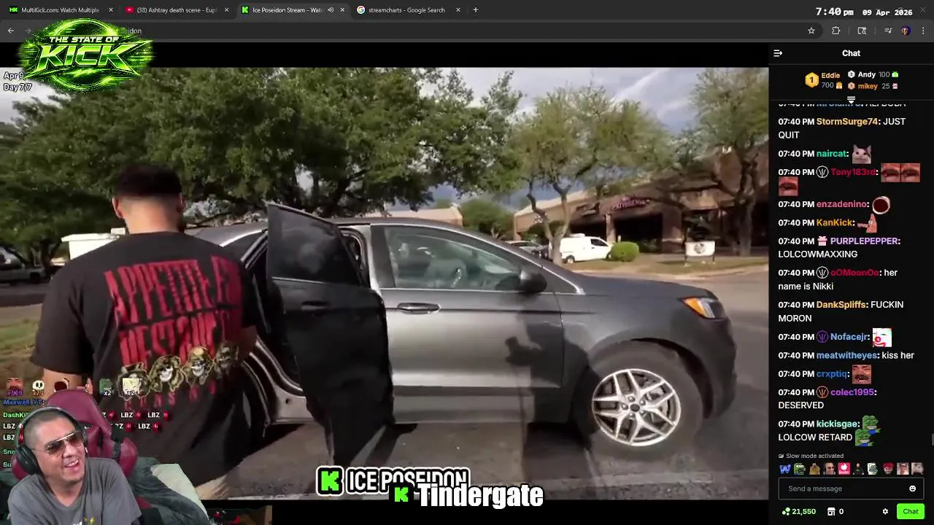Close the Ashtray death scene tab
This screenshot has width=934, height=525.
point(226,10)
